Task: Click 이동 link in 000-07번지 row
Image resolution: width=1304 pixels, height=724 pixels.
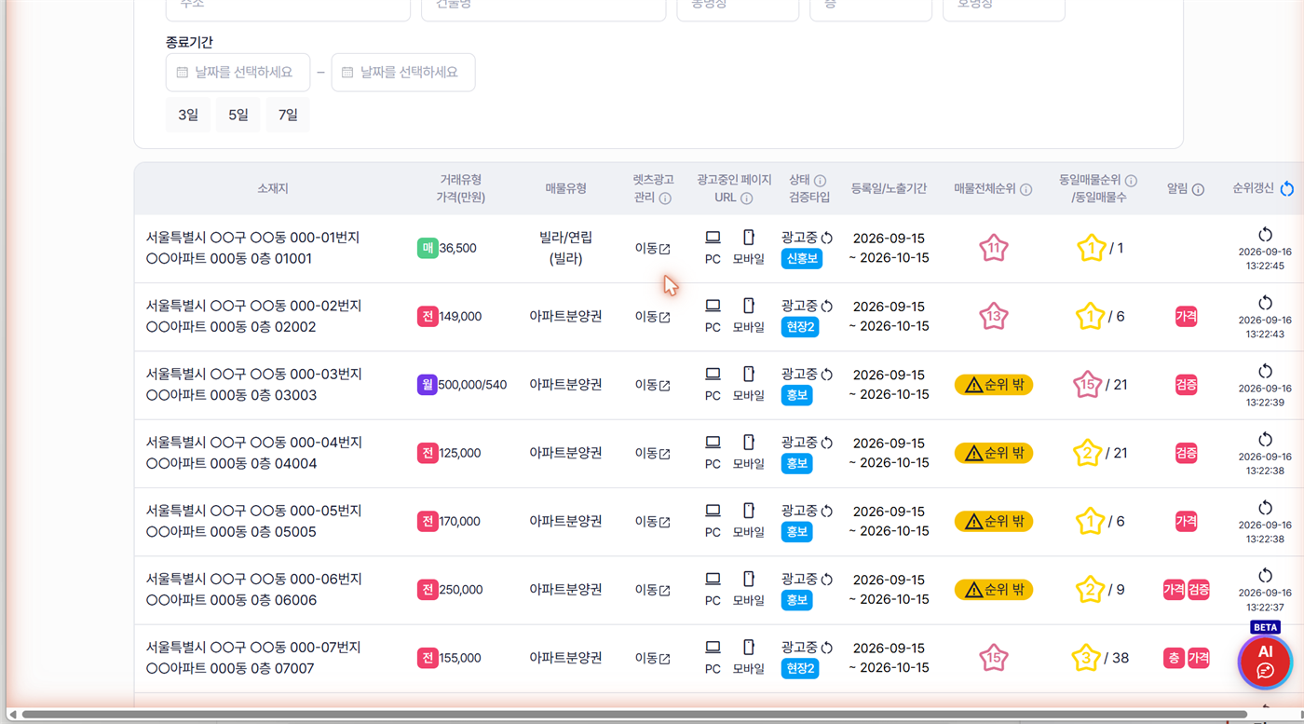Action: [x=652, y=658]
